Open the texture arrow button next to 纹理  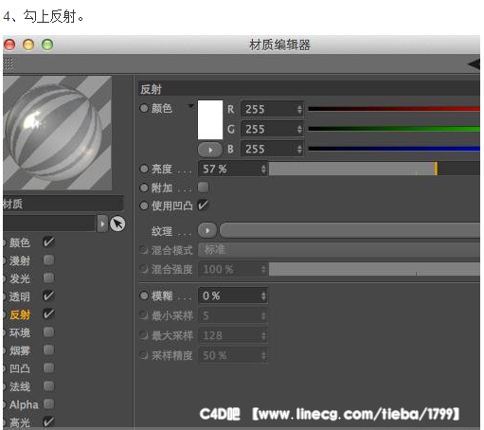point(207,230)
